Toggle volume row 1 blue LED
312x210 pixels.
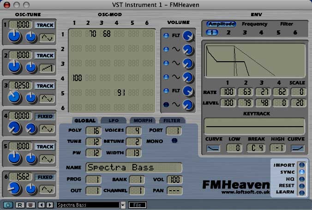166,35
